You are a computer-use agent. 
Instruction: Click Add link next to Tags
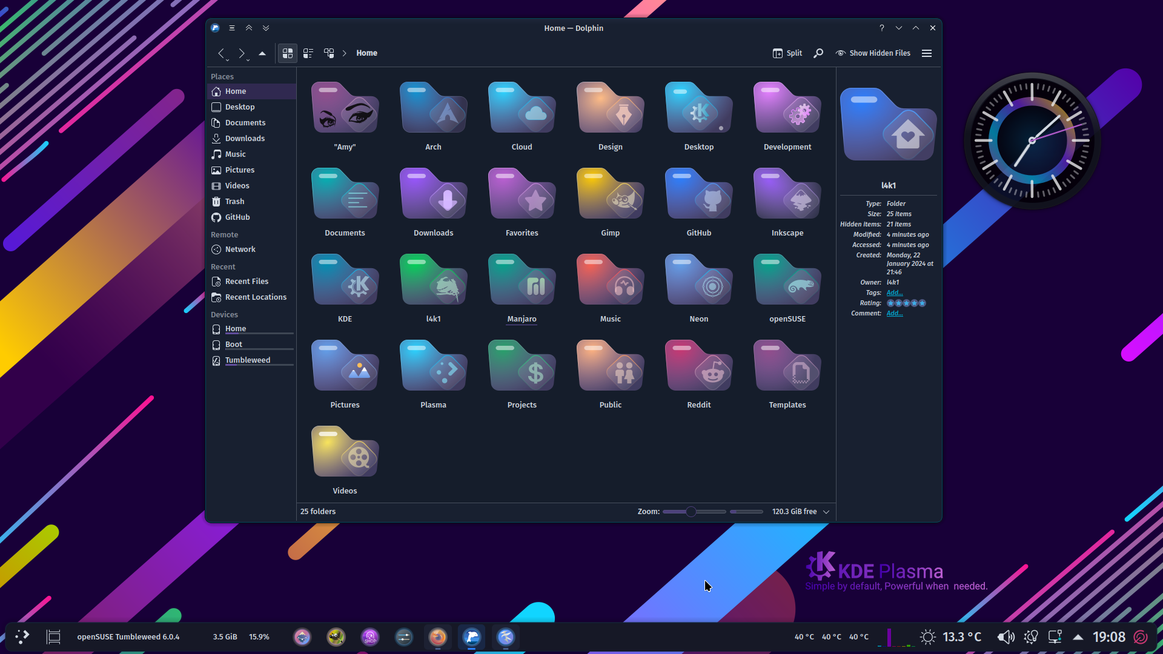[x=895, y=293]
